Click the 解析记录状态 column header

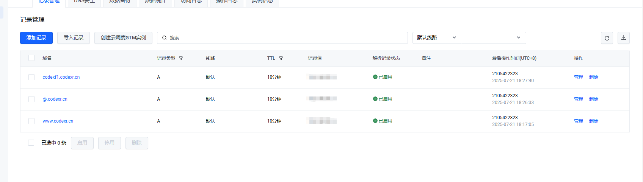(x=386, y=58)
